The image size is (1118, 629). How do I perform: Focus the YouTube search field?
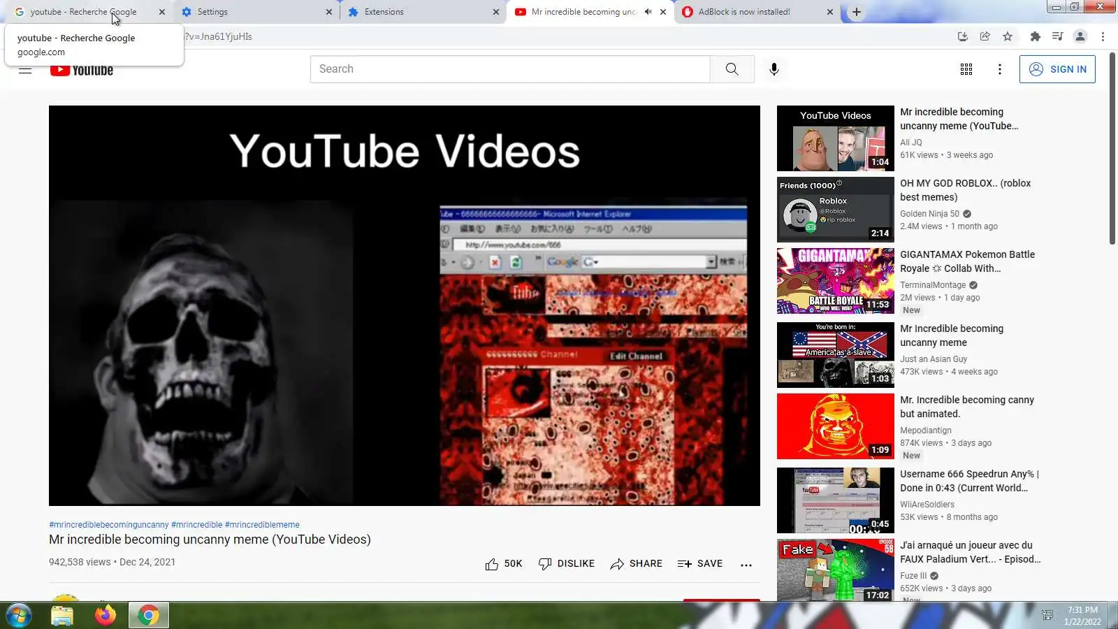tap(510, 69)
